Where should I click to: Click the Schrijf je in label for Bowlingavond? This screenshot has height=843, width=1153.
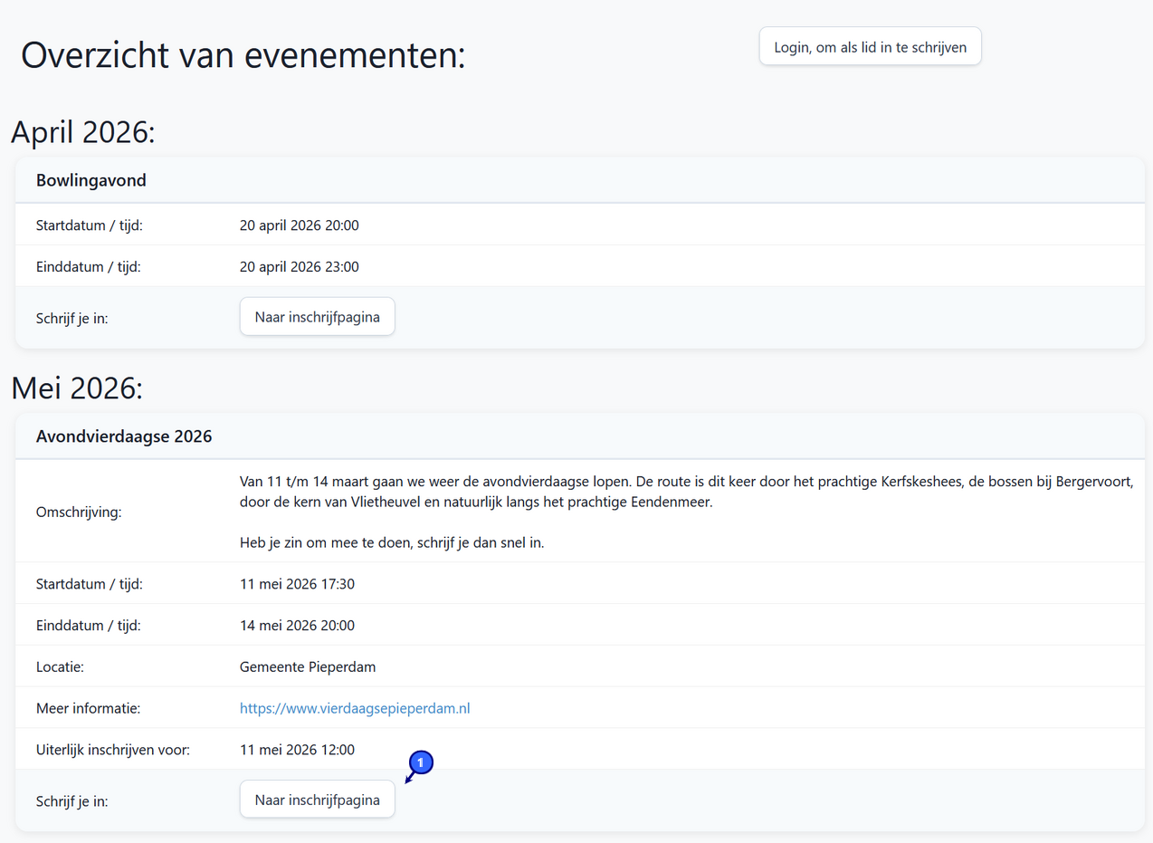pyautogui.click(x=71, y=316)
